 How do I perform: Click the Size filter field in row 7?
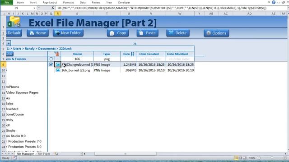[x=129, y=59]
